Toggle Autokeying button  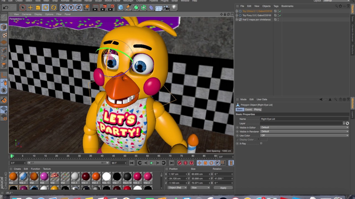[x=186, y=163]
